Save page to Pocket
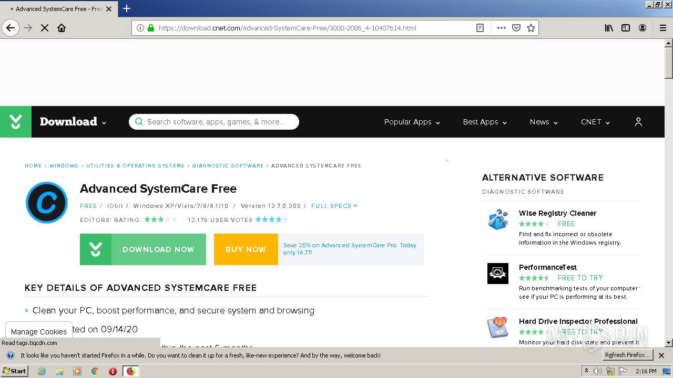 pos(516,28)
